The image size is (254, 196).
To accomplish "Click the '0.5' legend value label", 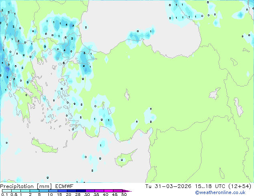I will (14, 194).
